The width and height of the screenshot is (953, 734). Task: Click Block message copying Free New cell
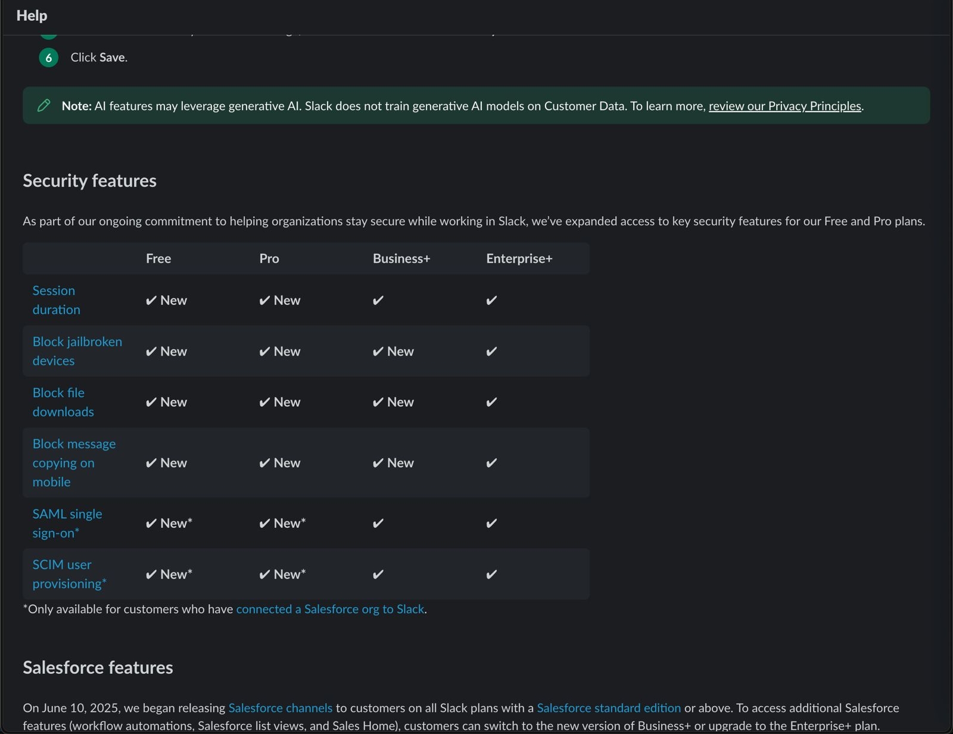click(x=166, y=463)
